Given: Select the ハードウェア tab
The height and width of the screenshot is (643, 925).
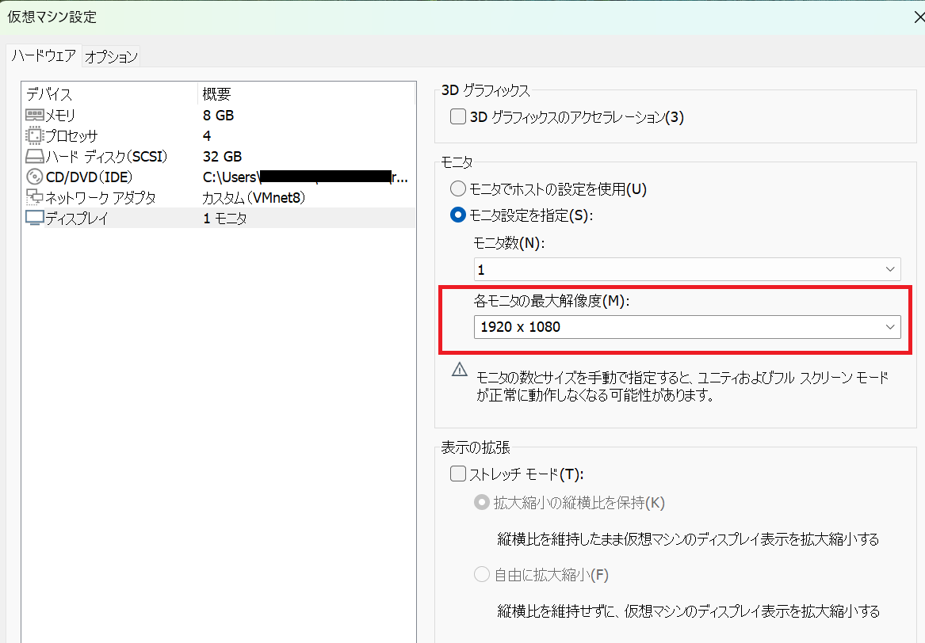Looking at the screenshot, I should tap(44, 56).
